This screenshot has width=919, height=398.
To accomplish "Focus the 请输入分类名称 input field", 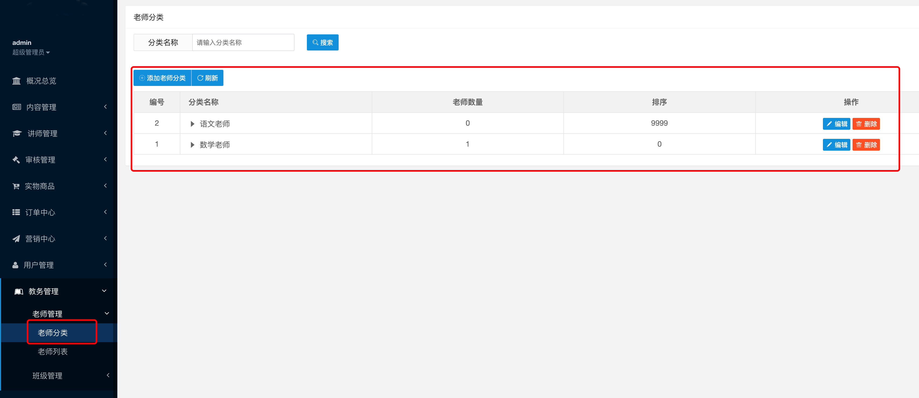I will tap(243, 42).
